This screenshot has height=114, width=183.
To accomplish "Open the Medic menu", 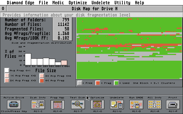I will coord(58,3).
